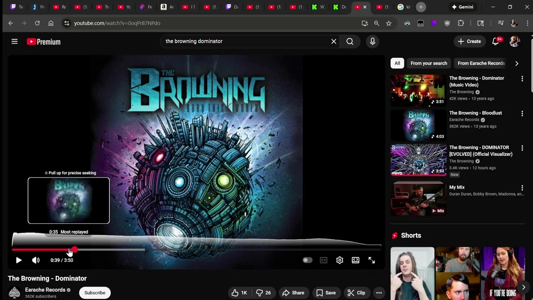Save video to playlist
The height and width of the screenshot is (300, 533).
pos(326,292)
